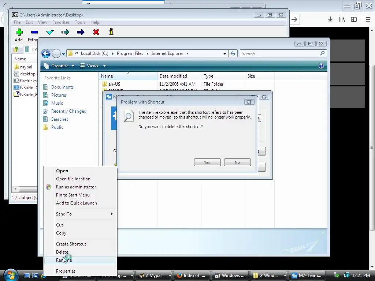Select the mypal folder in 7-Zip

click(x=26, y=67)
